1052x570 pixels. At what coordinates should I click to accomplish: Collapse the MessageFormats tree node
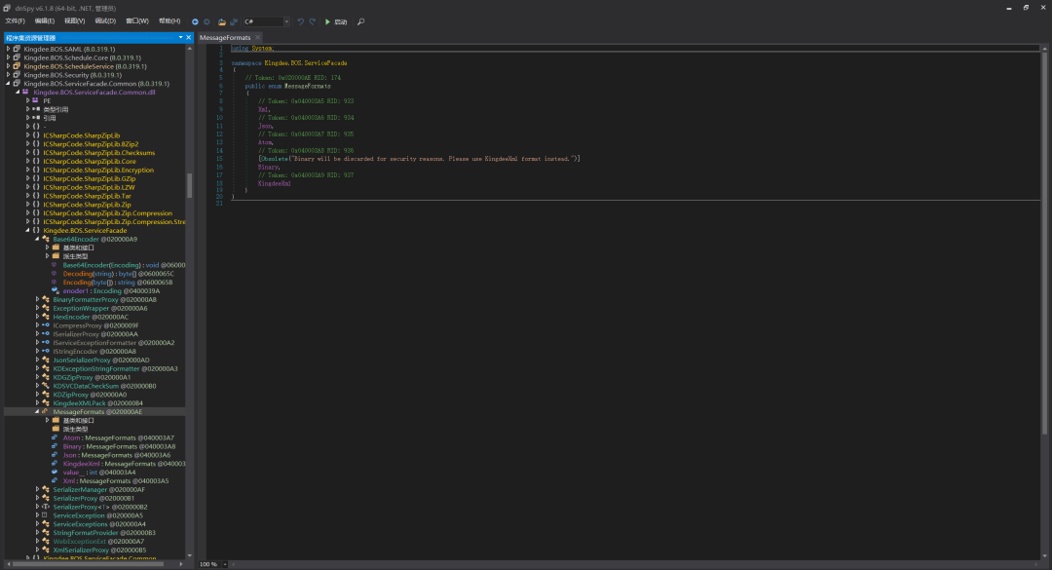coord(38,411)
